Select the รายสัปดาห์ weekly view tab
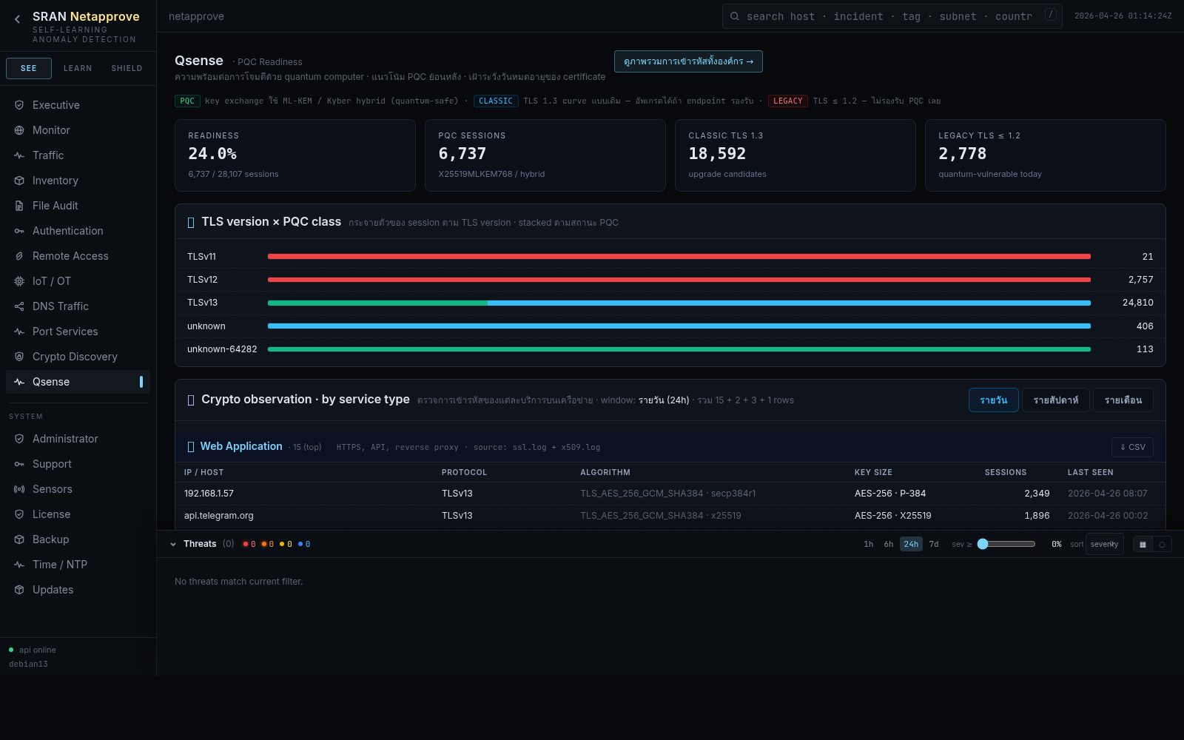 (1055, 400)
